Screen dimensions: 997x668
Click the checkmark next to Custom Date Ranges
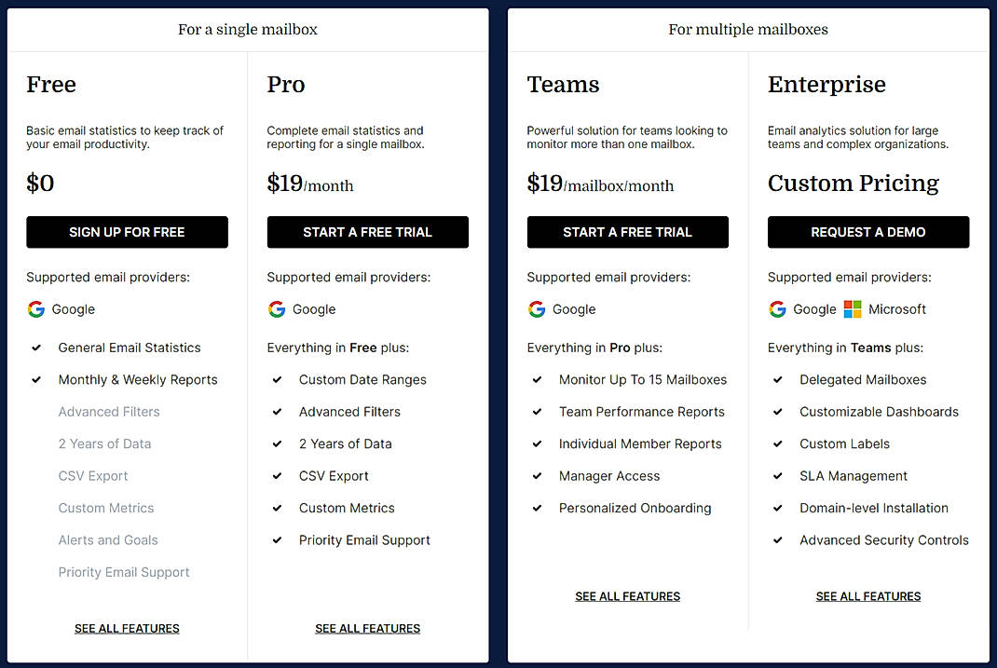point(277,379)
